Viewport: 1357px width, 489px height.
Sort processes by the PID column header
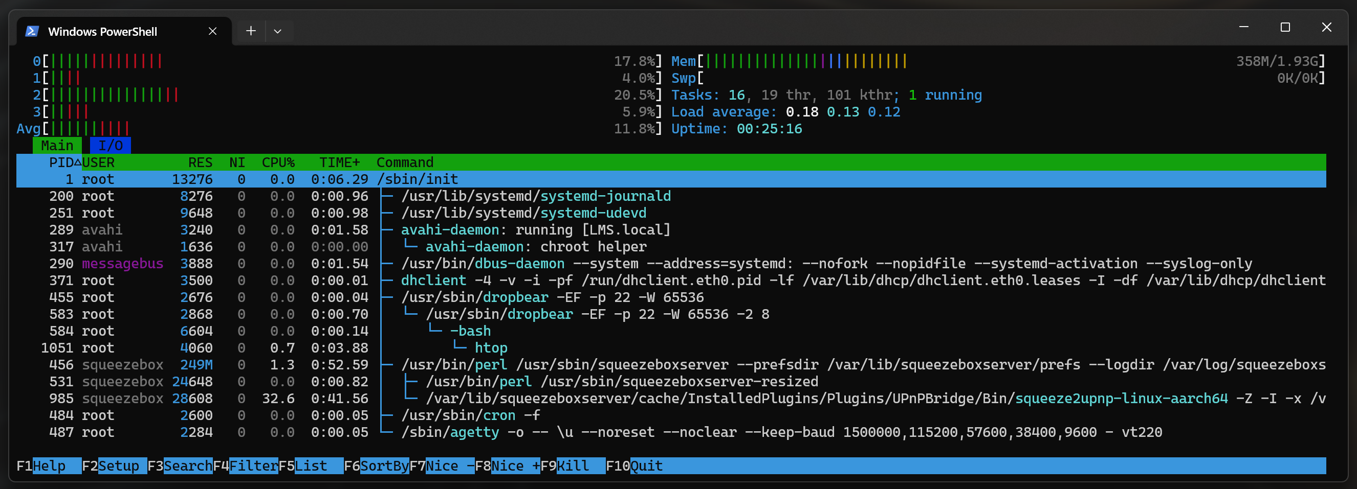pyautogui.click(x=61, y=162)
